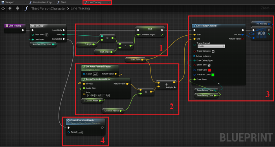
Task: Select the array ADD node
Action: 261,33
